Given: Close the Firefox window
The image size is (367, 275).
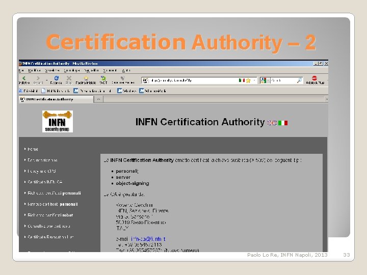Looking at the screenshot, I should (x=326, y=63).
